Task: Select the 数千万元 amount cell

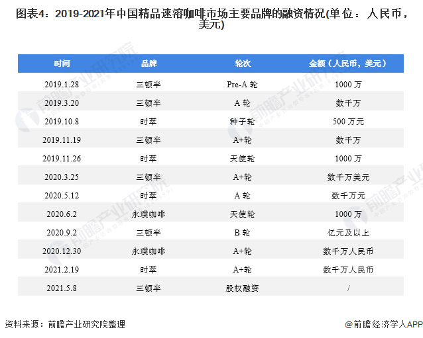Action: pos(348,196)
